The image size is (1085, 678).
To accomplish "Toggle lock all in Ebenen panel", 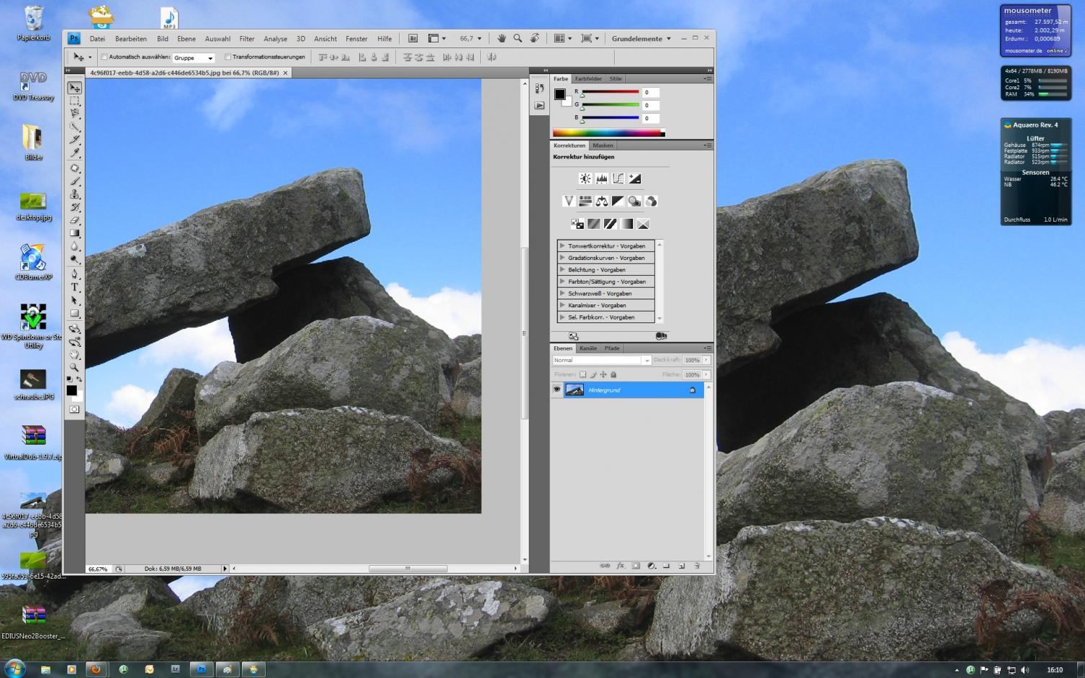I will (x=613, y=374).
